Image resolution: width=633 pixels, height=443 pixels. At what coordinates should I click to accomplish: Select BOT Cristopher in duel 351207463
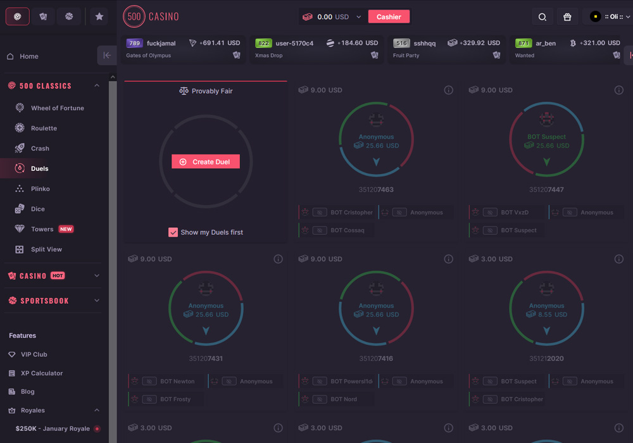[336, 212]
